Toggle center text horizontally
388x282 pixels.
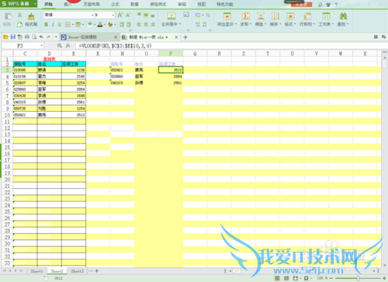tap(146, 24)
